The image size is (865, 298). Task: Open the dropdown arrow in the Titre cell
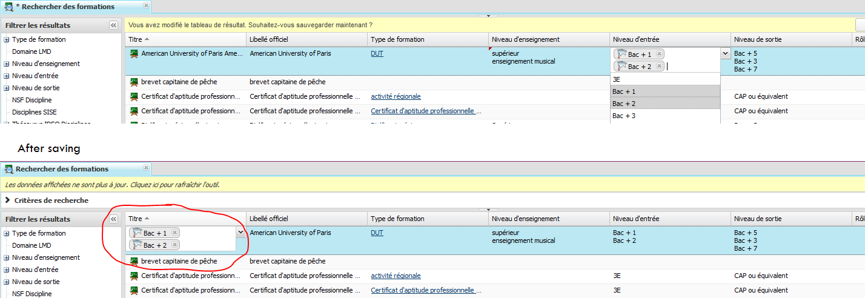pos(240,232)
